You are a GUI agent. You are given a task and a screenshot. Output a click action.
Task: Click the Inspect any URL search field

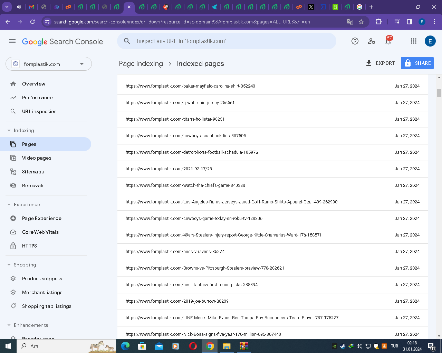click(x=227, y=41)
